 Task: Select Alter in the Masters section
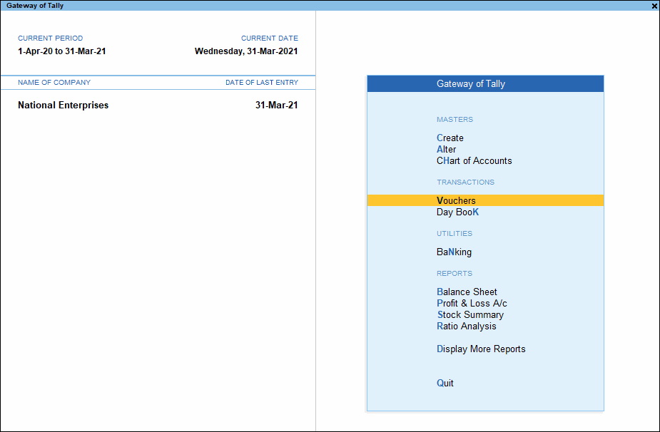(446, 149)
